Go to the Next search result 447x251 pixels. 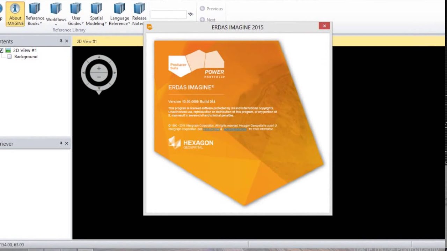(207, 20)
